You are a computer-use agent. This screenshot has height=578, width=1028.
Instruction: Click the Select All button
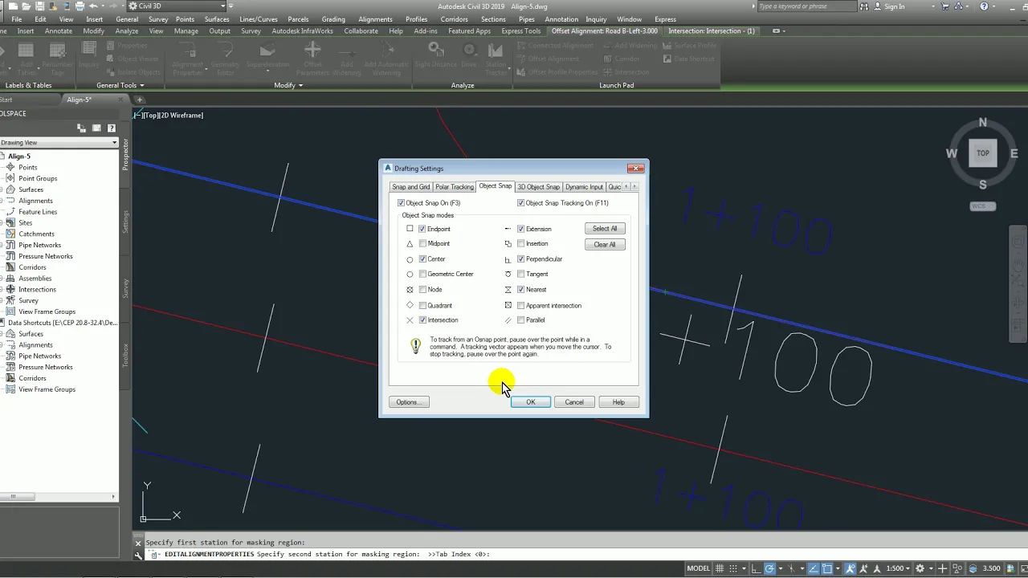(605, 229)
